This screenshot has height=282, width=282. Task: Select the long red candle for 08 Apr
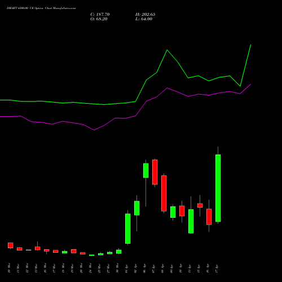point(164,193)
